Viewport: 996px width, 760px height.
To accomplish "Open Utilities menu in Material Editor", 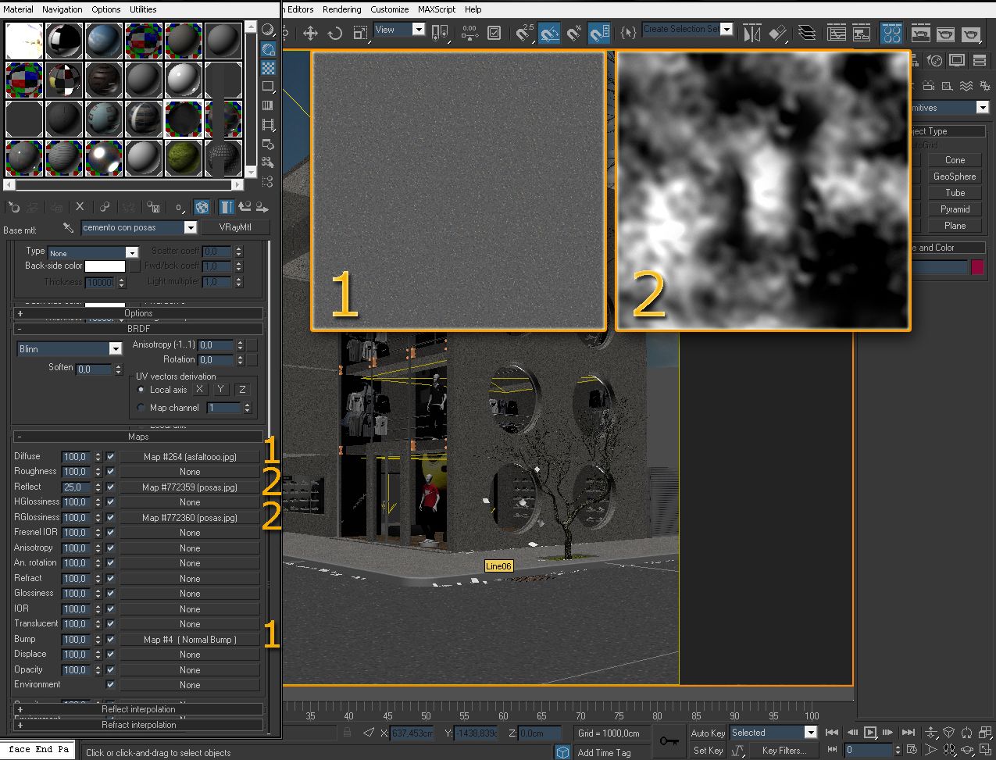I will (143, 9).
